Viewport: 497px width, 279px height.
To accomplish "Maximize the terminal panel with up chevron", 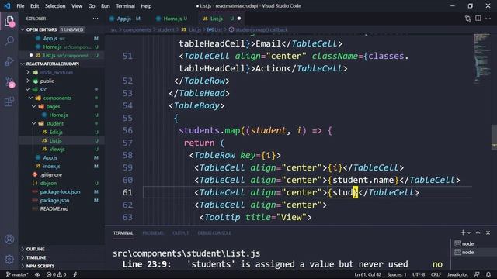I will click(x=478, y=232).
